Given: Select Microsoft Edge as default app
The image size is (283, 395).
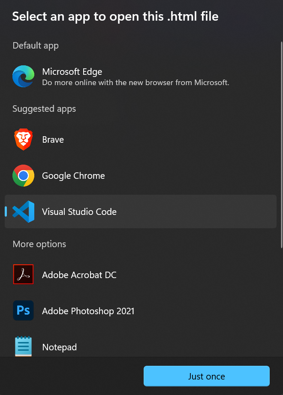Looking at the screenshot, I should [x=141, y=77].
